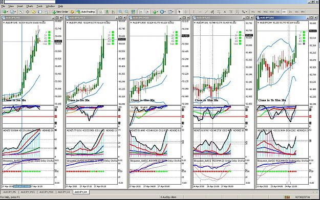The width and height of the screenshot is (320, 200).
Task: Switch to MN monthly timeframe
Action: (x=303, y=12)
